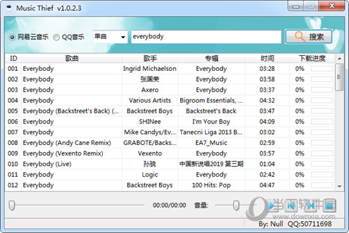The image size is (349, 233).
Task: Click the 04:32 duration cell
Action: pos(267,101)
